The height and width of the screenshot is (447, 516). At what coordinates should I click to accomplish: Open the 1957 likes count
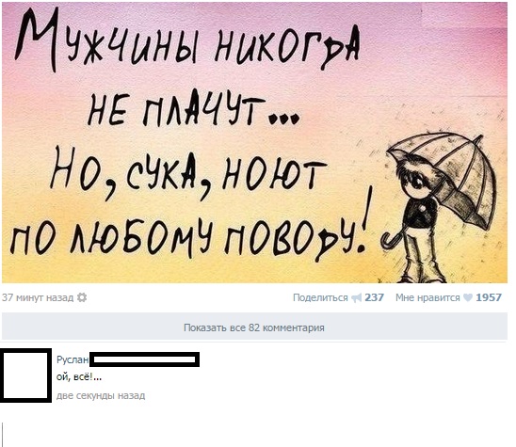(489, 297)
